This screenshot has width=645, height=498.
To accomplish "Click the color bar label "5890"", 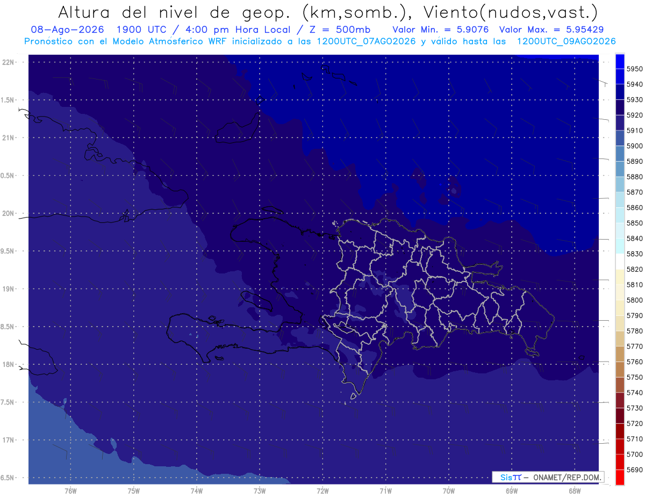I will (635, 161).
